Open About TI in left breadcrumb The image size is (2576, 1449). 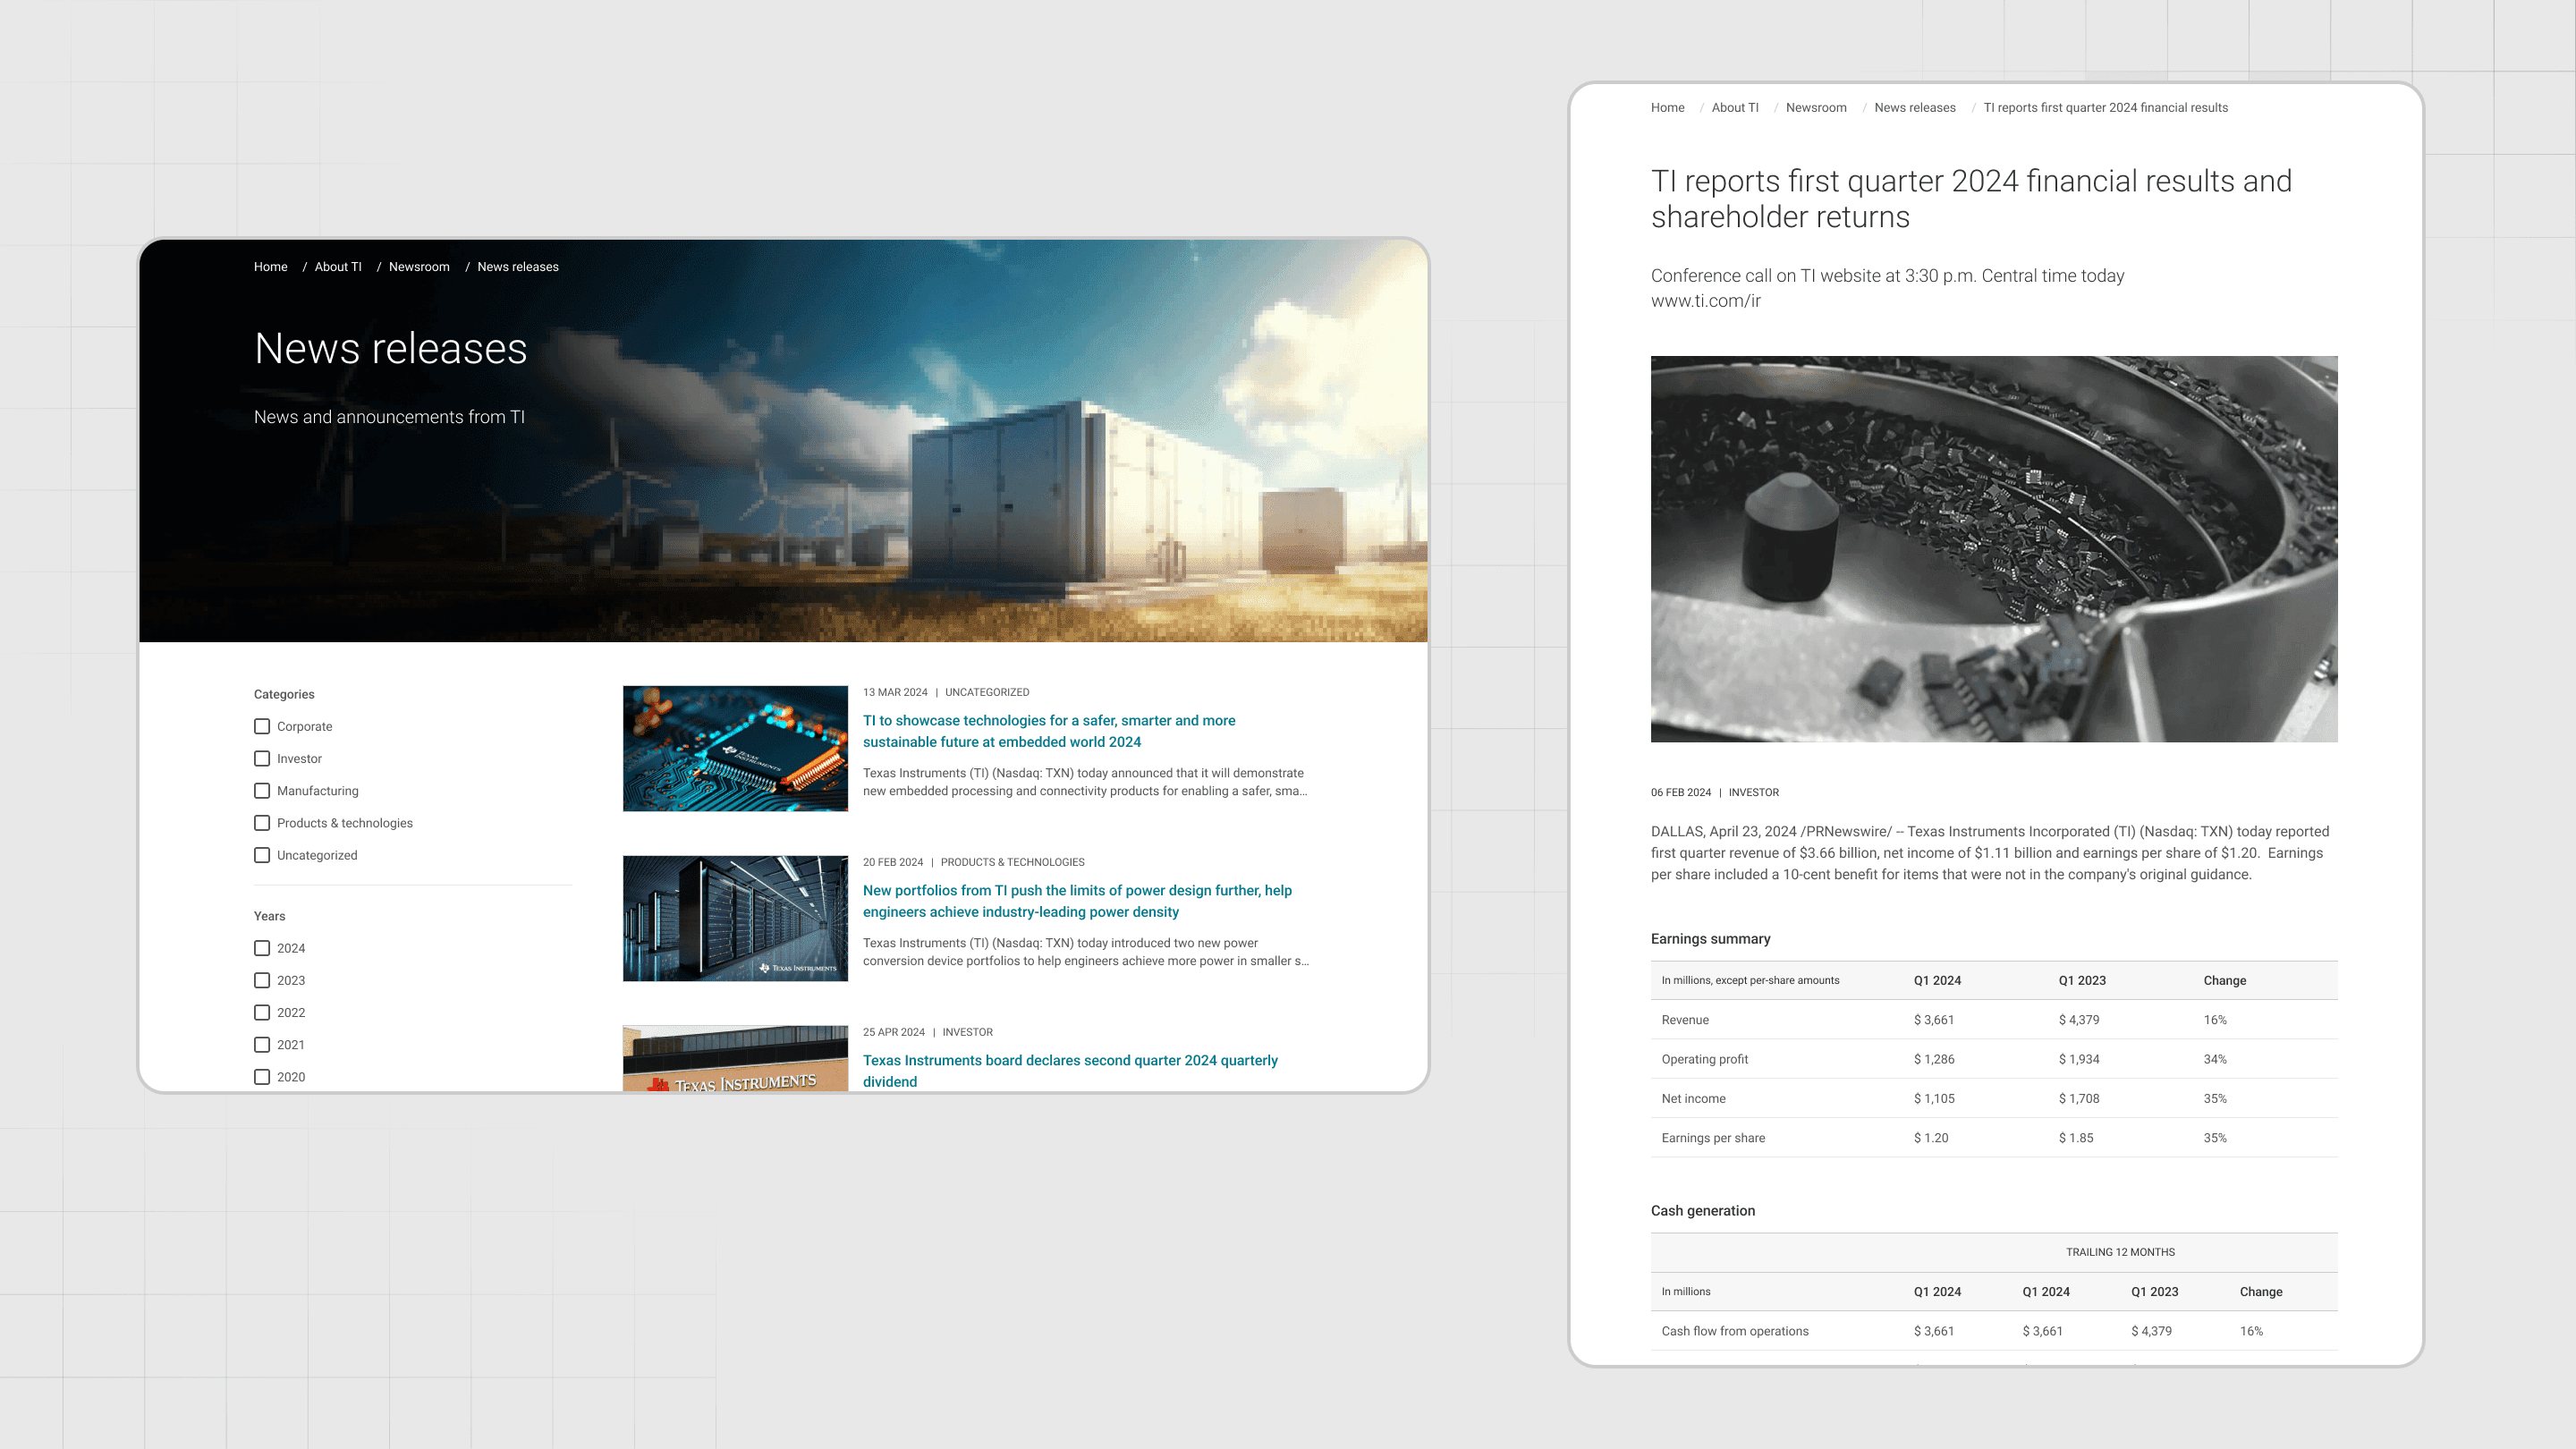[x=338, y=267]
